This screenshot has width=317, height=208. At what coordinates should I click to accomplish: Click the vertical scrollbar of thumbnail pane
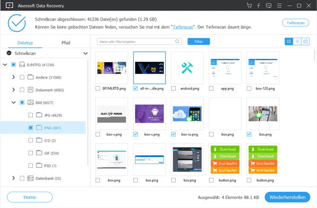pyautogui.click(x=314, y=55)
